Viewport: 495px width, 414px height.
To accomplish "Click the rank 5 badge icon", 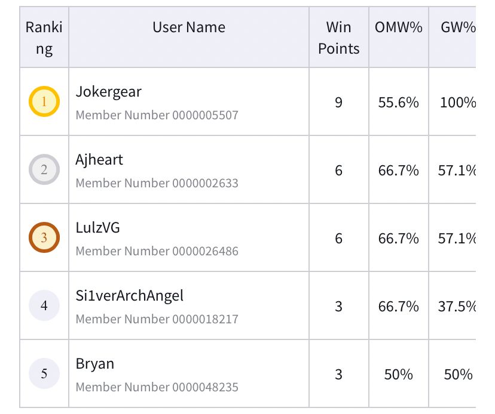I will coord(44,374).
